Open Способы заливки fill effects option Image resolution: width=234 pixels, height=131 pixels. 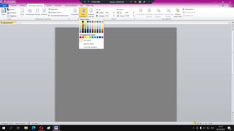pos(91,47)
